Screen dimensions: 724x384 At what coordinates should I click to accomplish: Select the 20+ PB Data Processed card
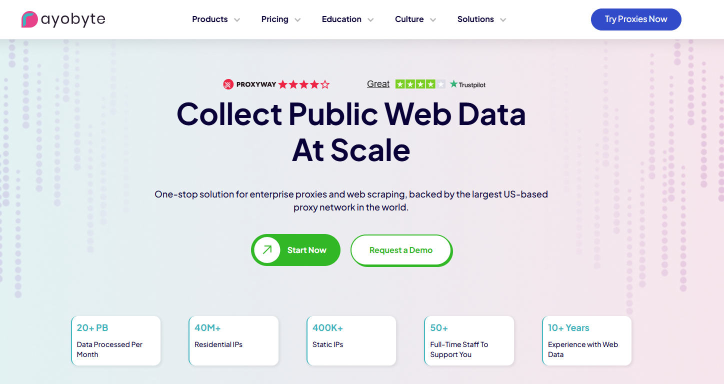(x=116, y=340)
